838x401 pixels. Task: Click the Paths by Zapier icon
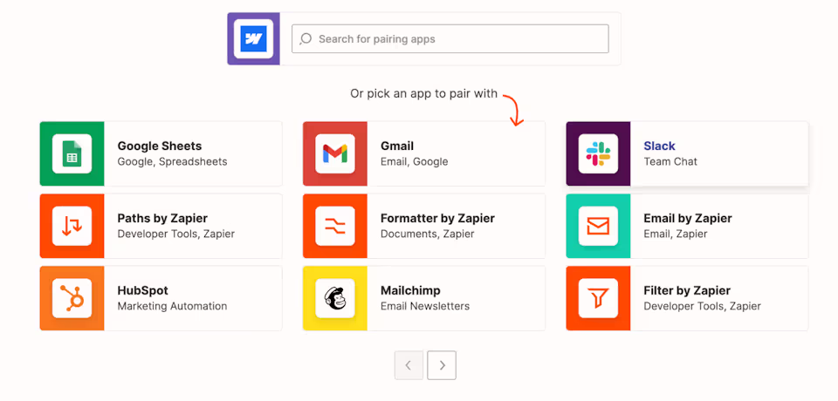coord(72,226)
